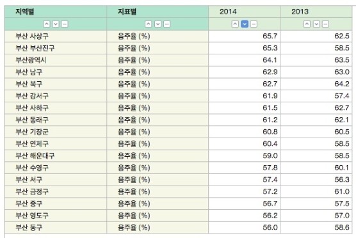Select the 2013 column header

click(316, 12)
